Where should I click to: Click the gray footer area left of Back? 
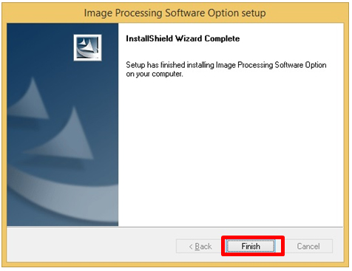tap(91, 245)
